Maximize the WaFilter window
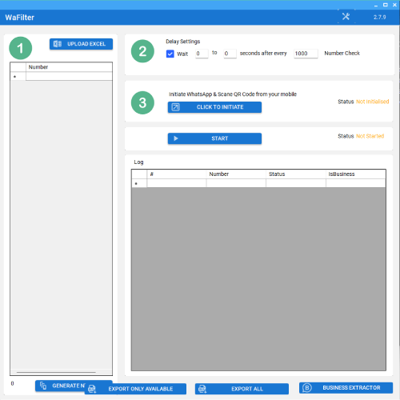This screenshot has width=400, height=400. (386, 5)
